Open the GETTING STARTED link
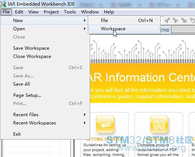 pyautogui.click(x=104, y=139)
